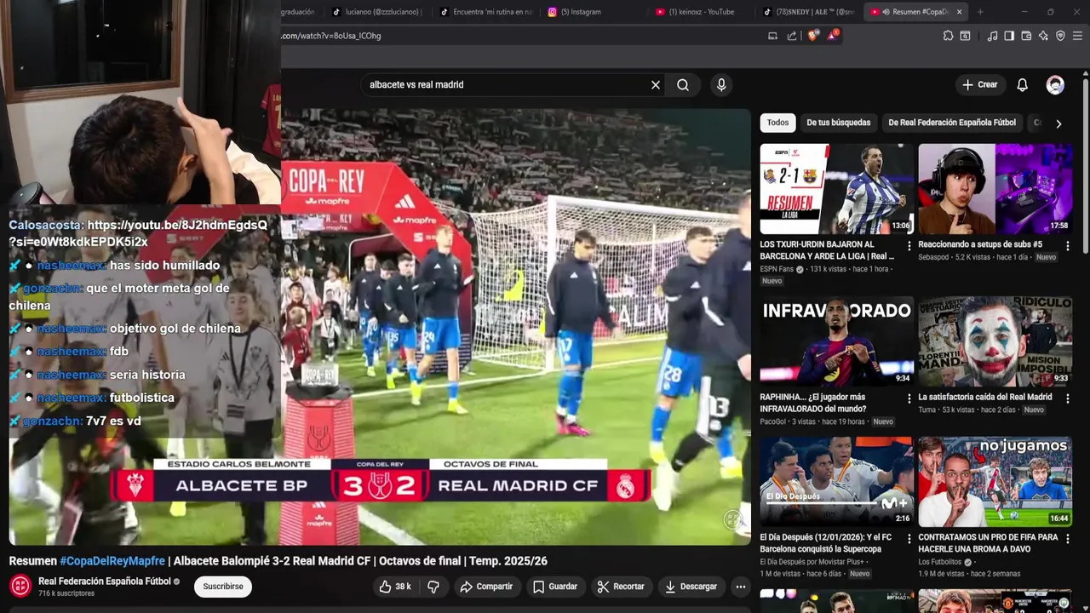This screenshot has height=613, width=1090.
Task: Open options menu for caída del Real Madrid video
Action: click(x=1067, y=398)
